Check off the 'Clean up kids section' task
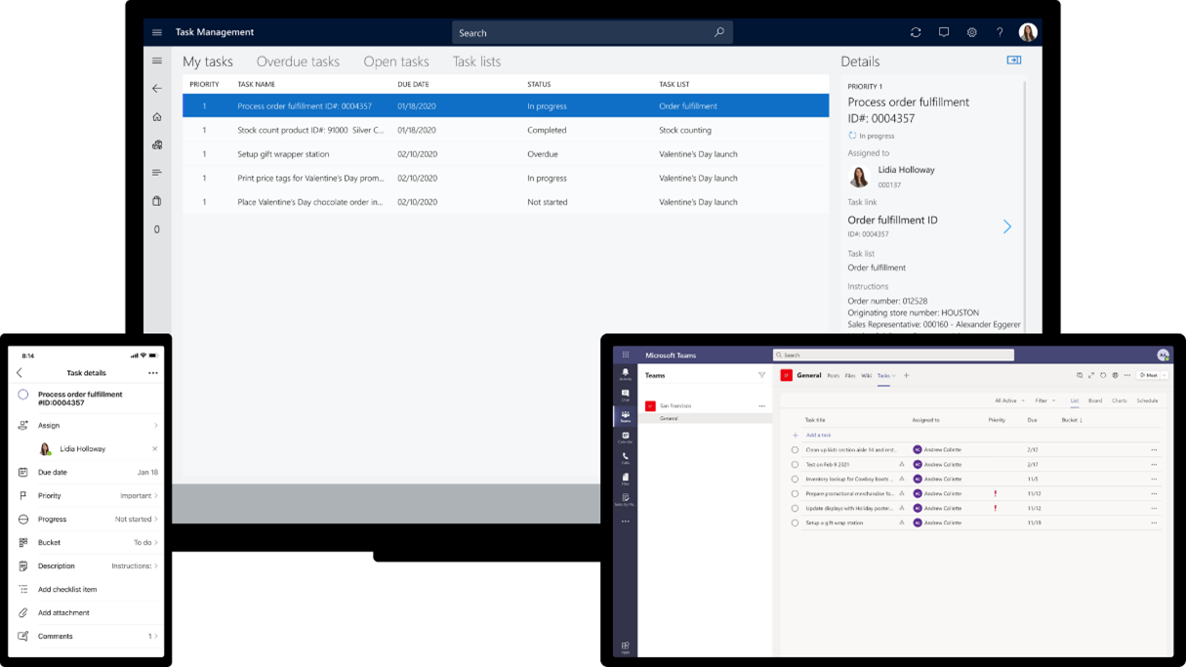The height and width of the screenshot is (667, 1186). click(795, 450)
